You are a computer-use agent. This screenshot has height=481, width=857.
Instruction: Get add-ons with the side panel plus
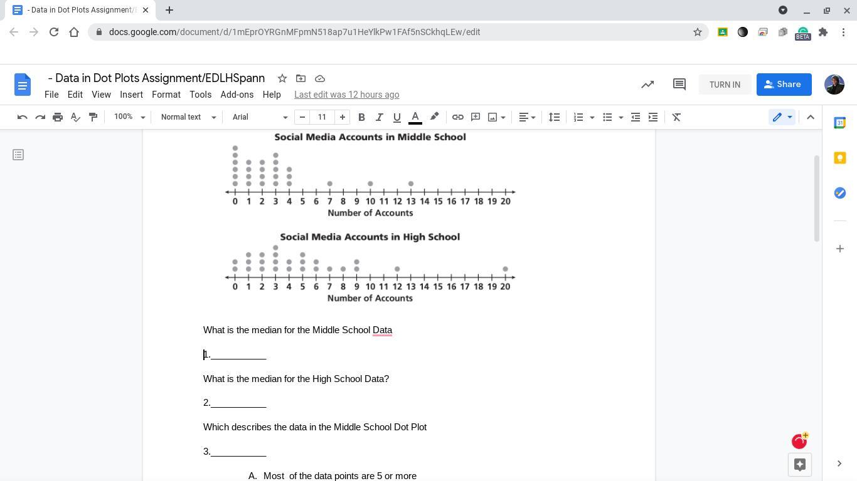pyautogui.click(x=840, y=249)
